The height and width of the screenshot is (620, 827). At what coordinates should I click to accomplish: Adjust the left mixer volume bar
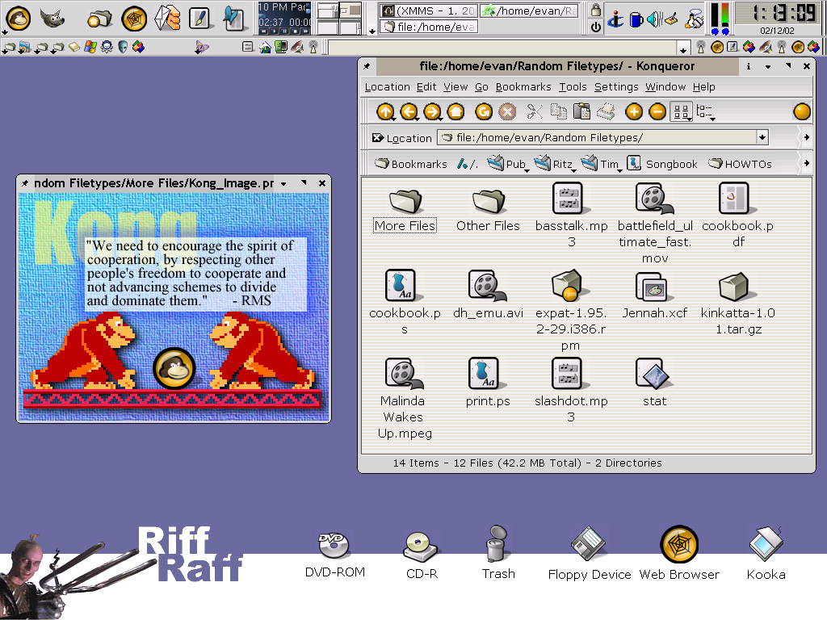tap(716, 15)
